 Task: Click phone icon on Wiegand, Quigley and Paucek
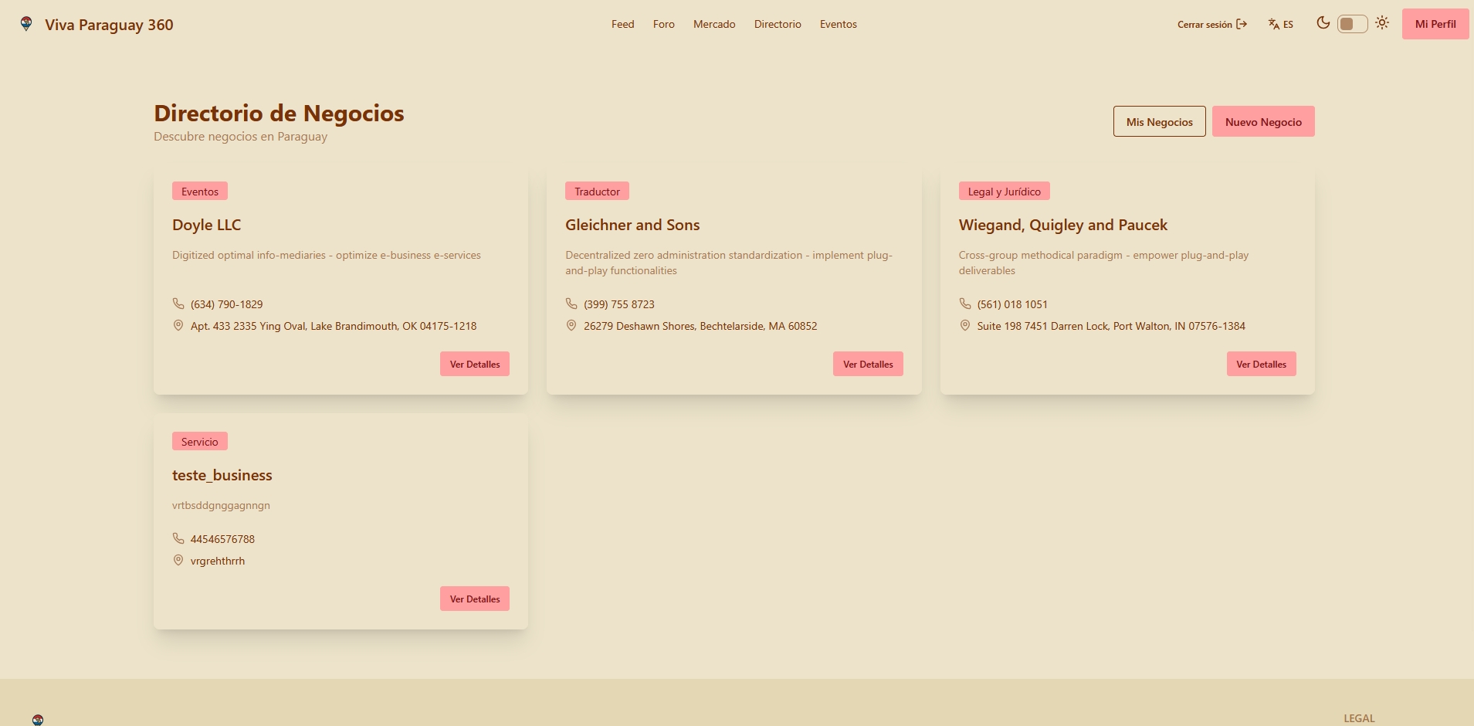tap(965, 304)
